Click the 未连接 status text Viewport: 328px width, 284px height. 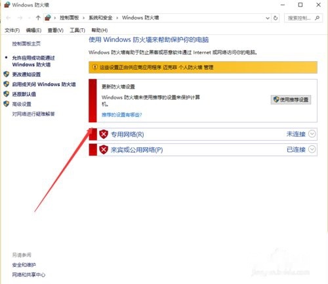coord(296,134)
